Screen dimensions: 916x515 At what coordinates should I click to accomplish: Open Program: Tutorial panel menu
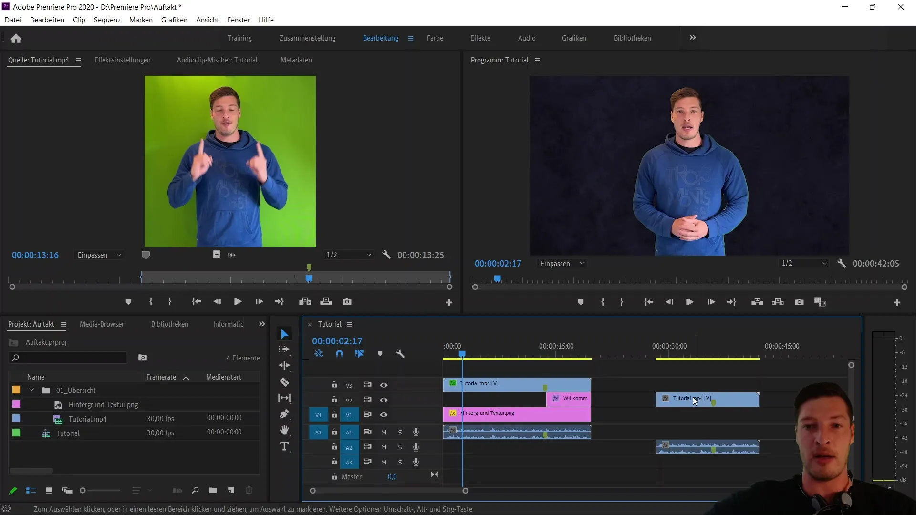point(537,60)
